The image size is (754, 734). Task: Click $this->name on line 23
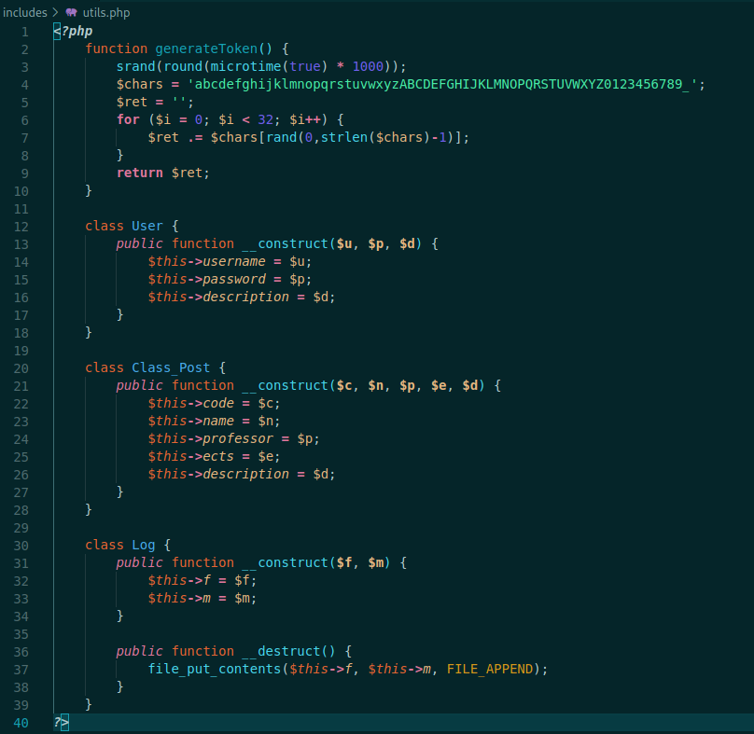(191, 421)
